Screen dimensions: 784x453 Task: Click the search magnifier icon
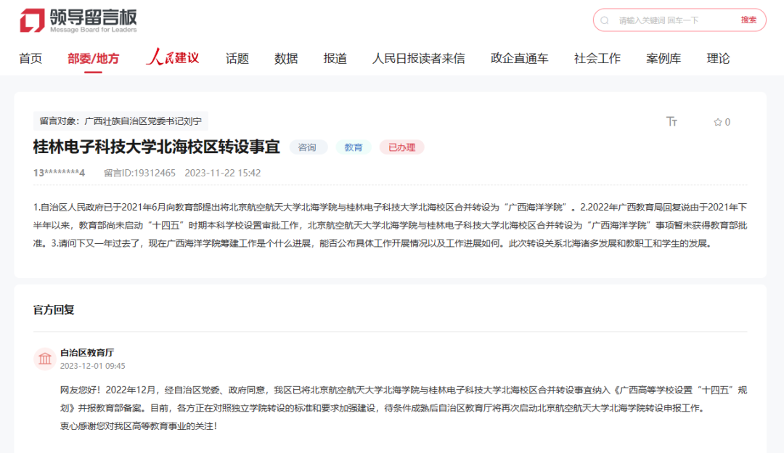point(605,20)
